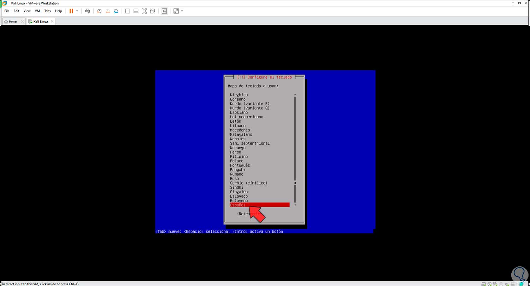Select Eslovaco in the keyboard list

239,196
